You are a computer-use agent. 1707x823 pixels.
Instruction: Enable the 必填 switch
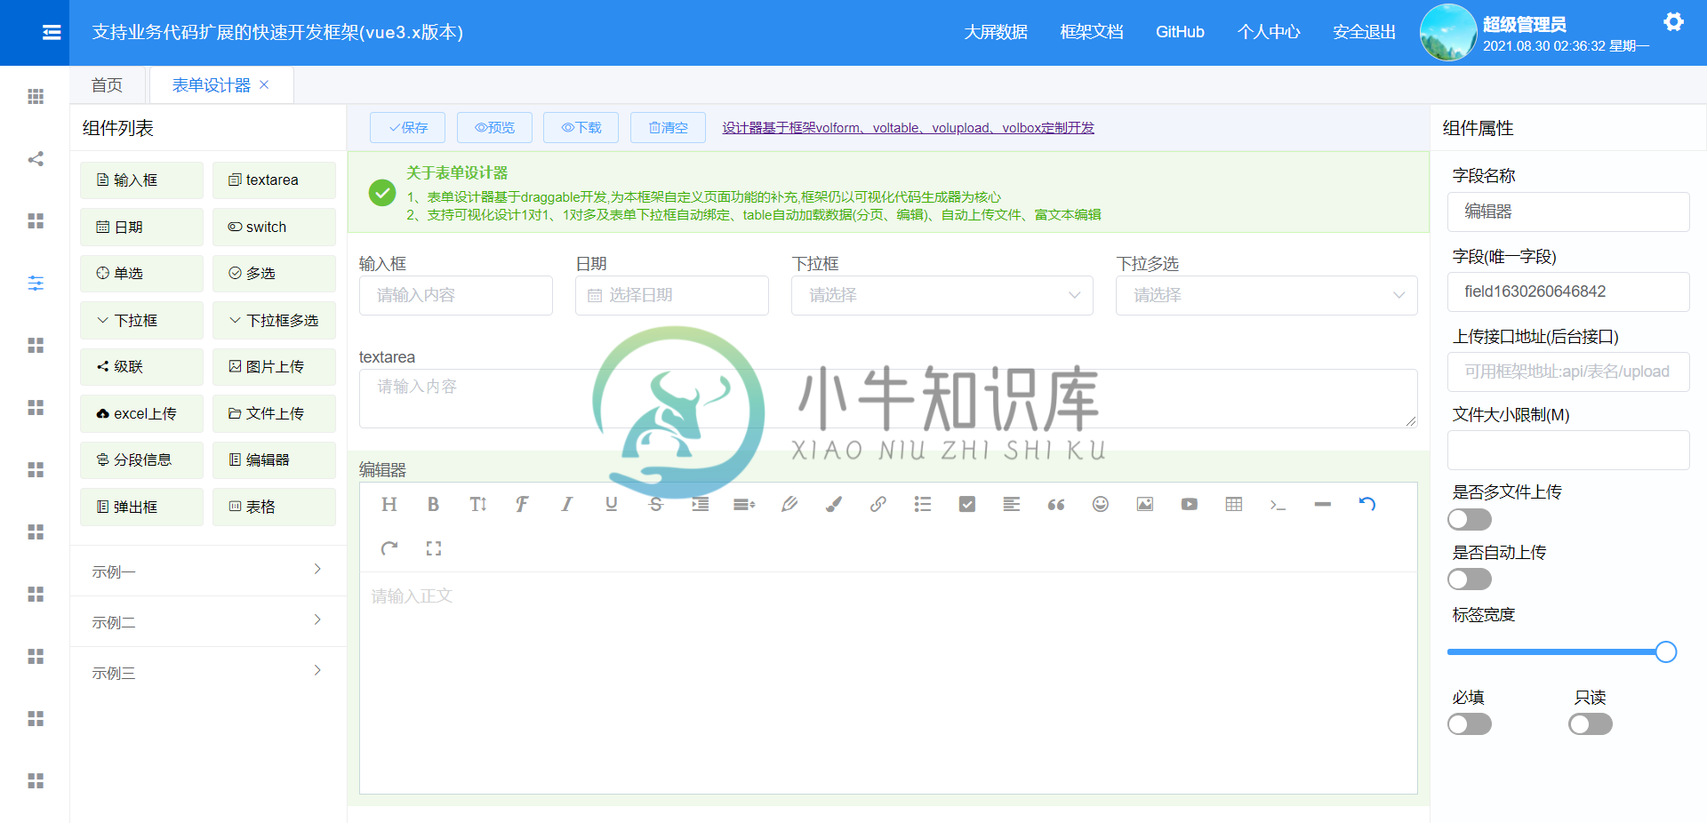[x=1470, y=724]
